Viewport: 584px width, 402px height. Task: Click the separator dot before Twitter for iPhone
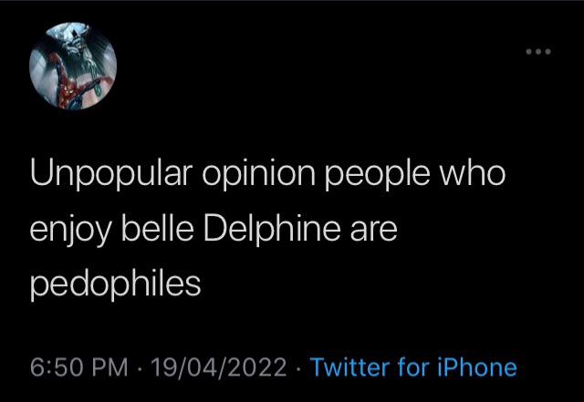[300, 367]
